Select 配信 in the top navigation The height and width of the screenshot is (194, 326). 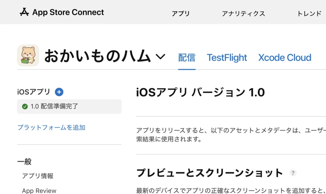click(187, 58)
